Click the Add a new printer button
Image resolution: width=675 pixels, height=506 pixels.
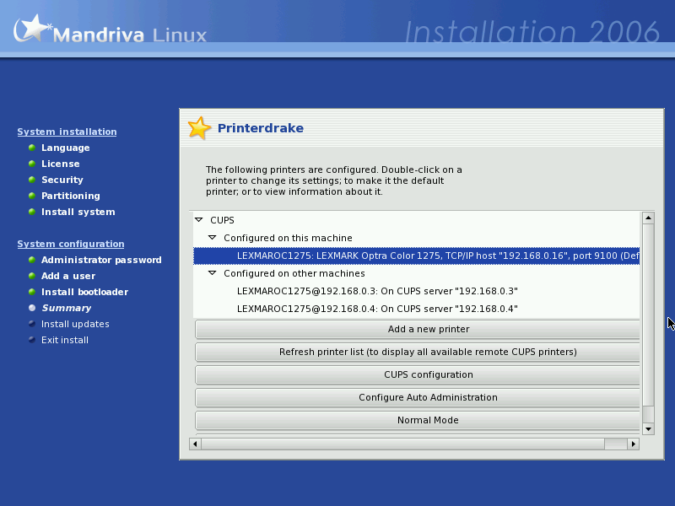point(417,329)
